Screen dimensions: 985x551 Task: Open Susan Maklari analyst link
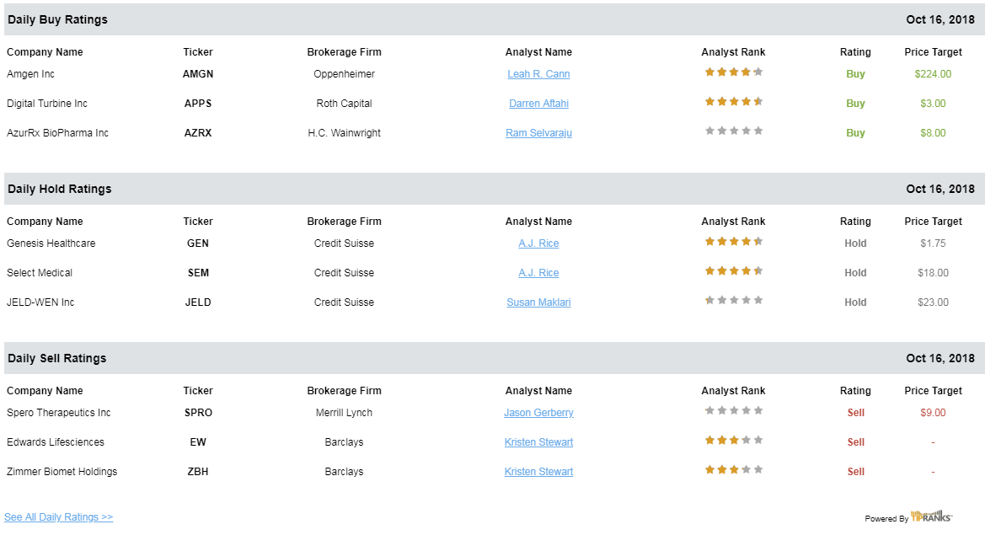(x=538, y=302)
